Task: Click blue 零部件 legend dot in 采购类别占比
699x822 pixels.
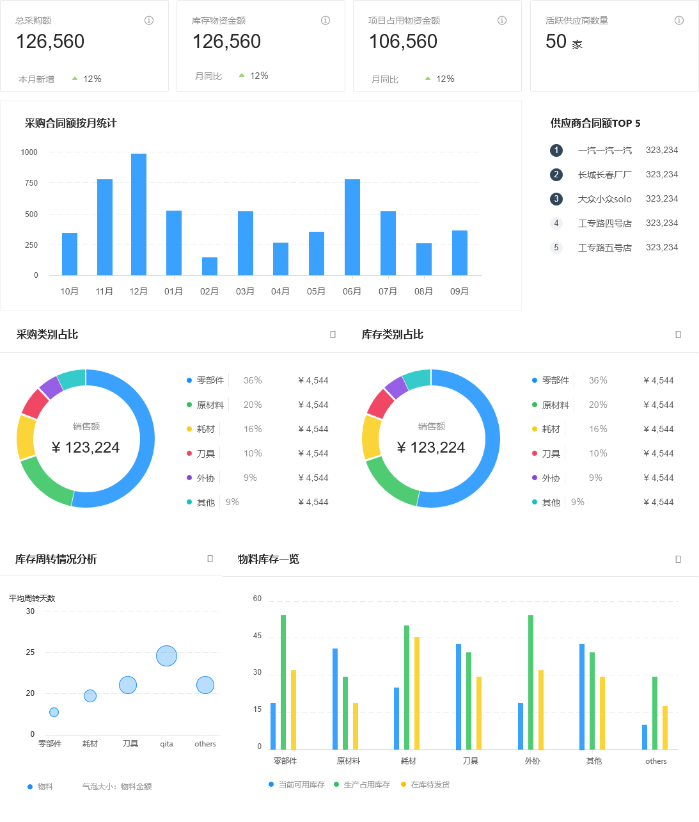Action: point(189,380)
